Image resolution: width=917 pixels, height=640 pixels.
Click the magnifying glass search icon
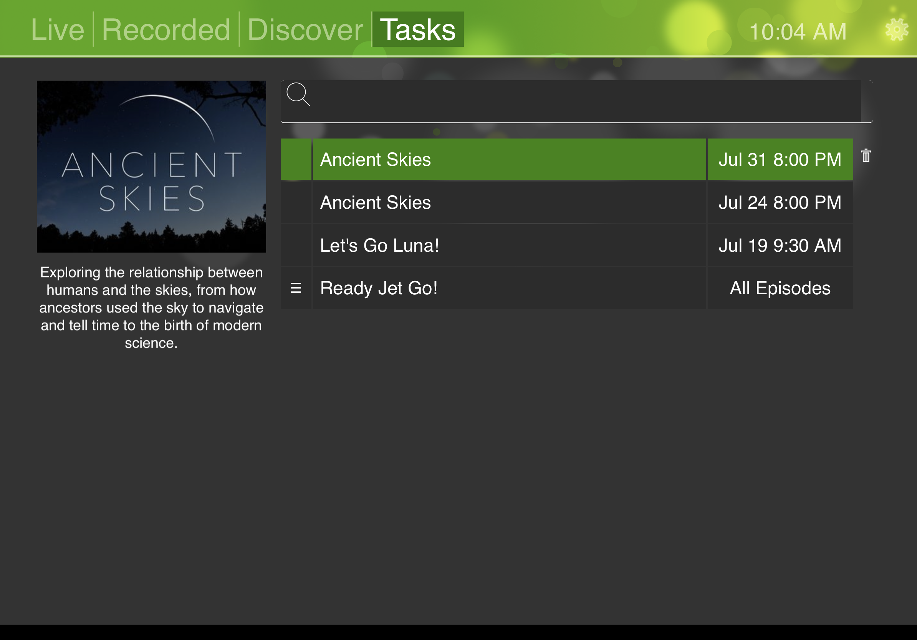[298, 94]
